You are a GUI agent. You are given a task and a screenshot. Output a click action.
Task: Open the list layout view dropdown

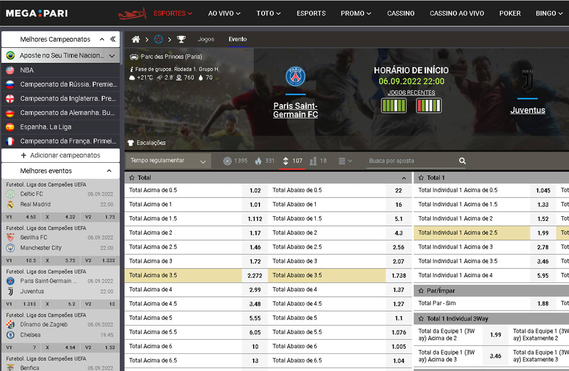tap(345, 161)
